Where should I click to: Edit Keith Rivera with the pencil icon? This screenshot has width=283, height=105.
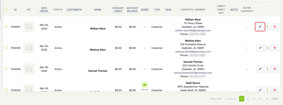[260, 89]
